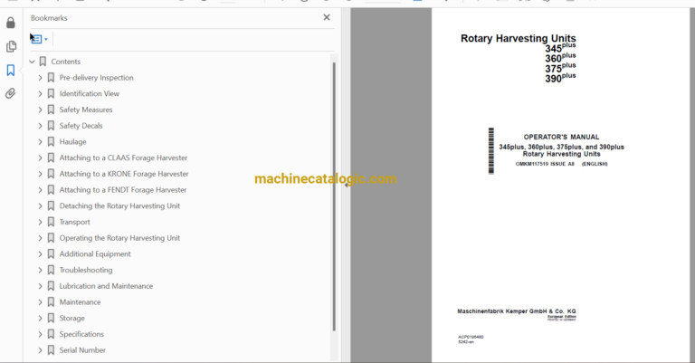Jump to Identification View section
695x363 pixels.
pyautogui.click(x=89, y=93)
